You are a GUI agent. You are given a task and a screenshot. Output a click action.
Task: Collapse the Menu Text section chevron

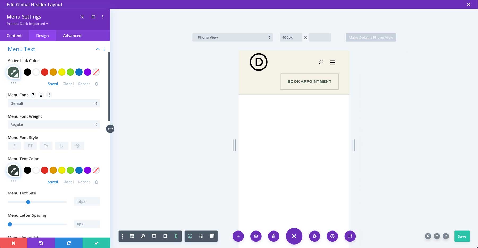click(98, 49)
